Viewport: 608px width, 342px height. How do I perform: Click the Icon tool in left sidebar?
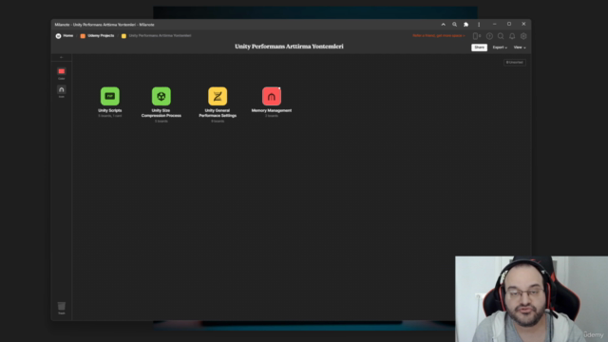[61, 91]
